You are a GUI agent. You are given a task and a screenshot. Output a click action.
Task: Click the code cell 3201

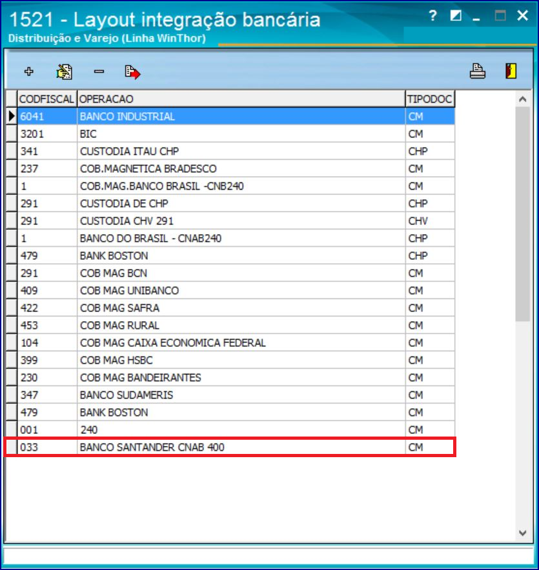(x=47, y=133)
